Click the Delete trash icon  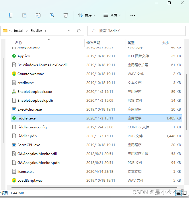pos(65,15)
